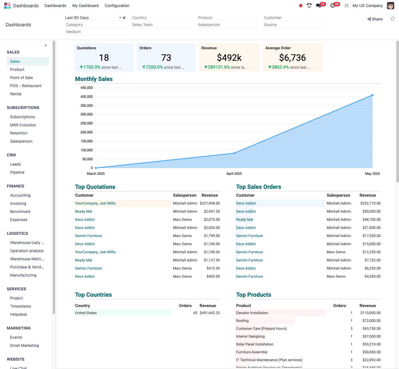Open the user avatar menu

[391, 6]
